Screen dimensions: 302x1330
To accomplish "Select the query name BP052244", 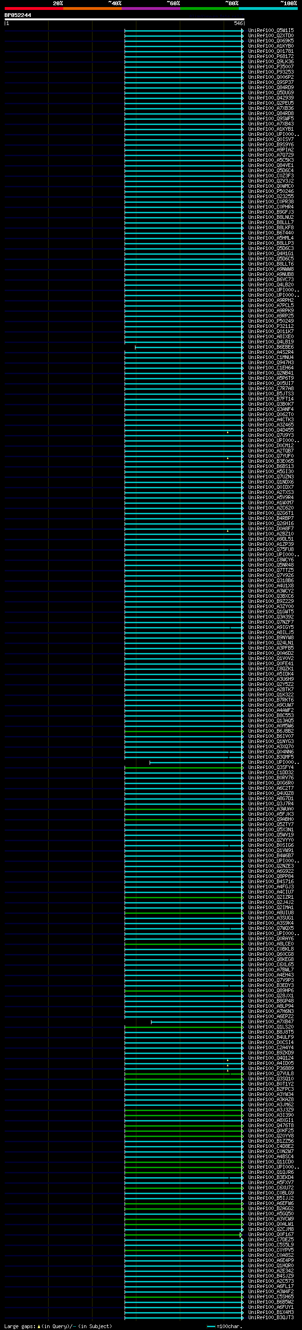I will (x=17, y=16).
